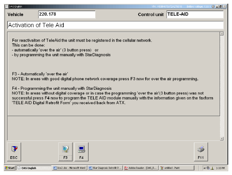
Task: Switch to untitled Paint taskbar item
Action: click(177, 168)
